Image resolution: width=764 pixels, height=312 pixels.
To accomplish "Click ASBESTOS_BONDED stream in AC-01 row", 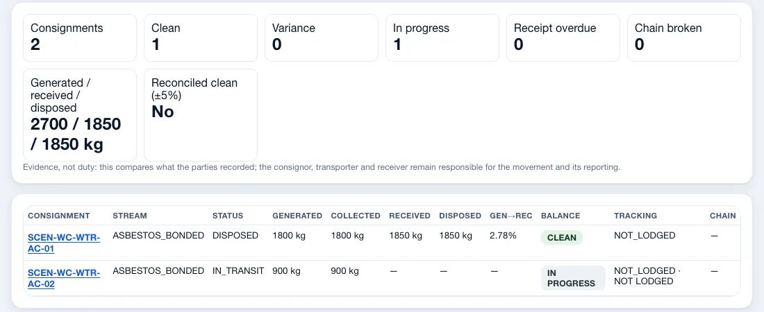I will (158, 236).
